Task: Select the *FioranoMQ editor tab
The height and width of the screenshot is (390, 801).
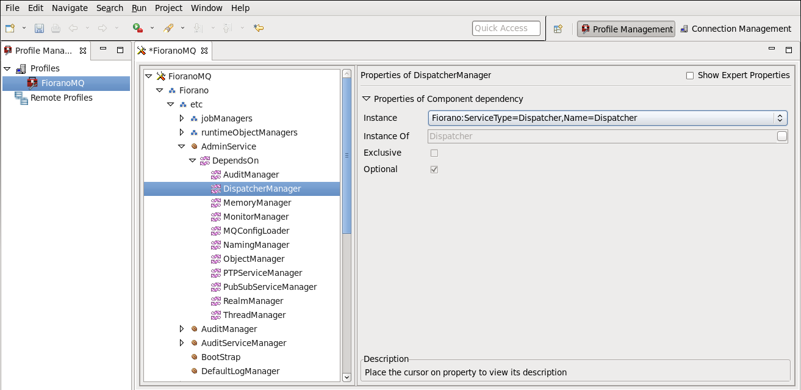Action: [173, 51]
